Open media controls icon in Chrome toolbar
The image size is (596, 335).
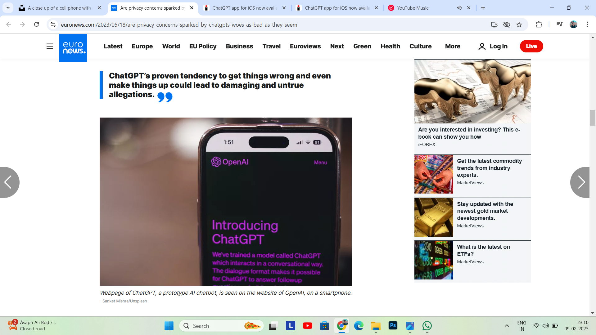click(559, 25)
